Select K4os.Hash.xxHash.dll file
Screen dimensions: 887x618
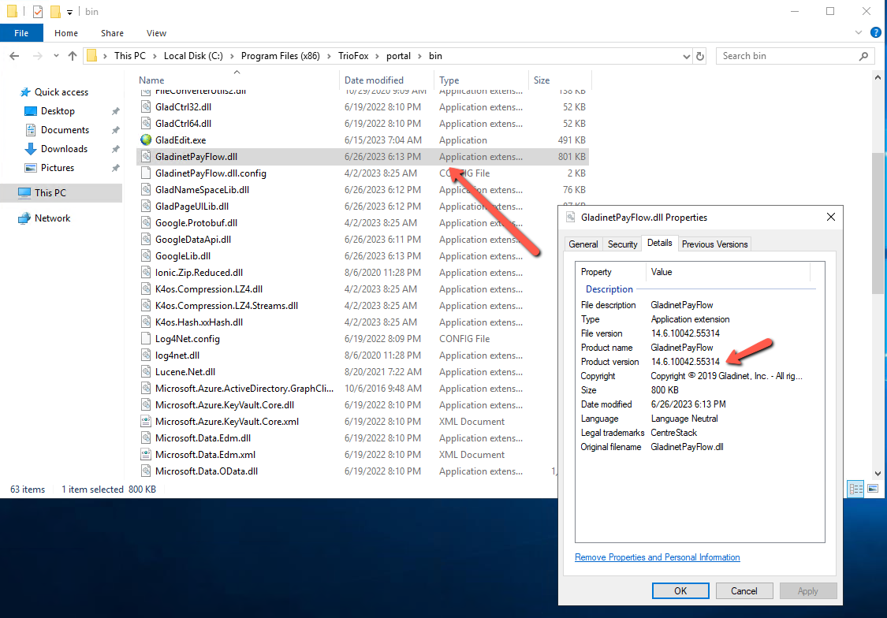click(199, 322)
